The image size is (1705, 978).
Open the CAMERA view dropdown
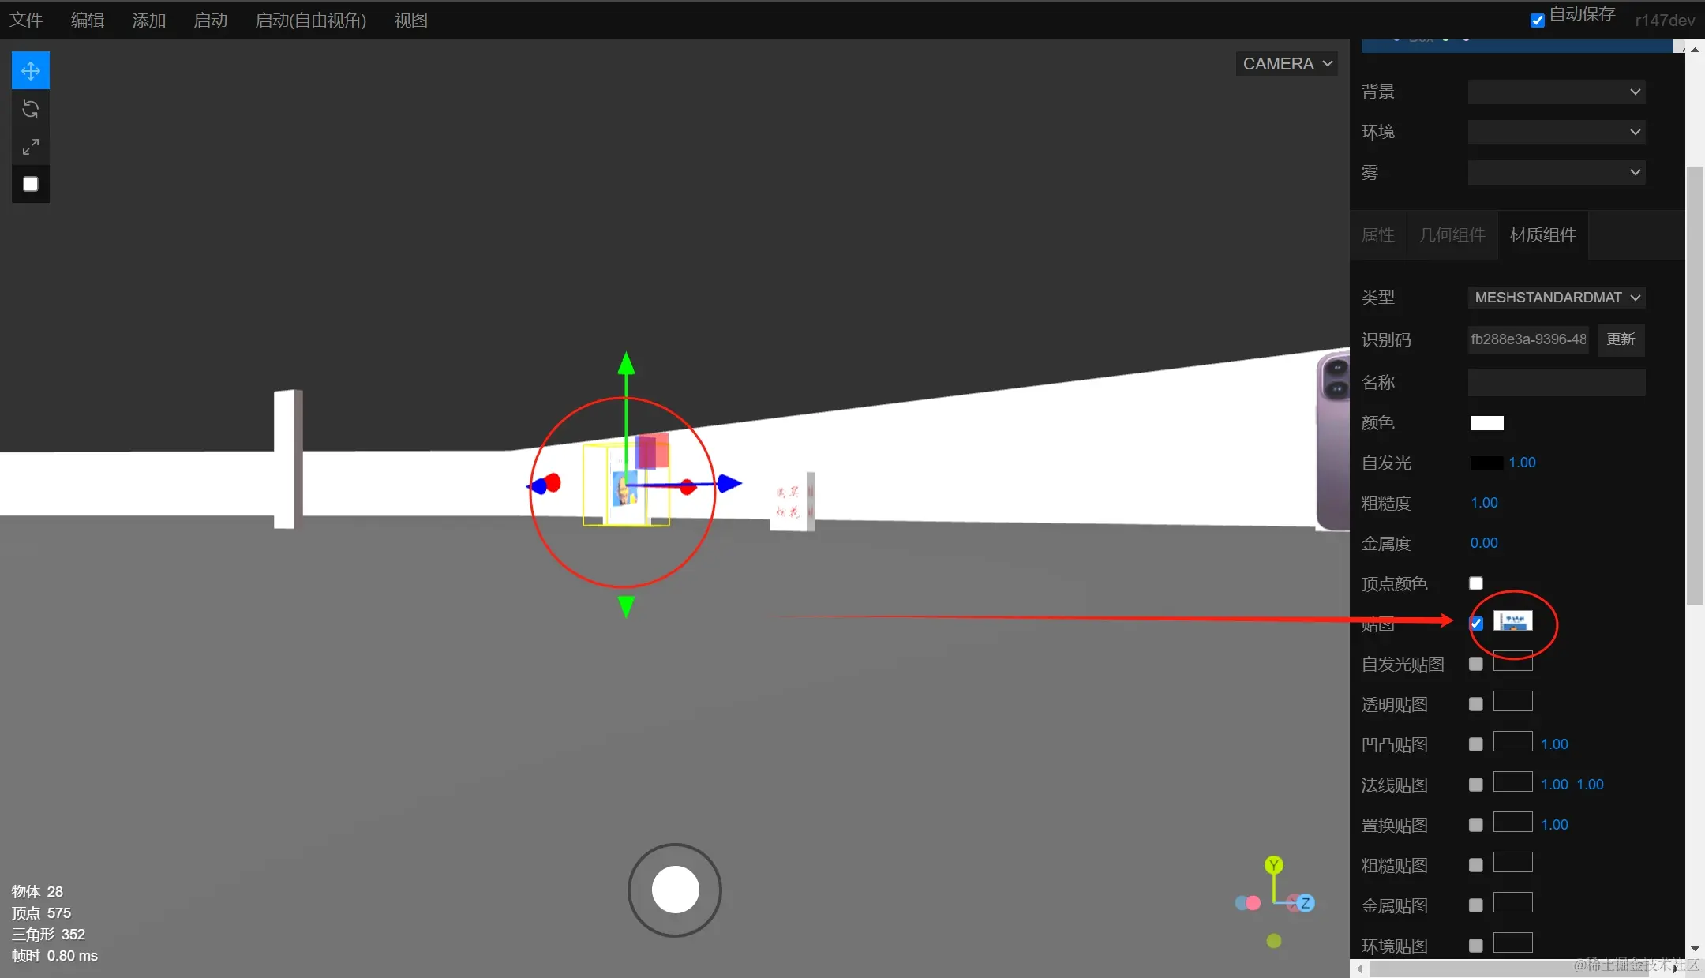(x=1287, y=64)
